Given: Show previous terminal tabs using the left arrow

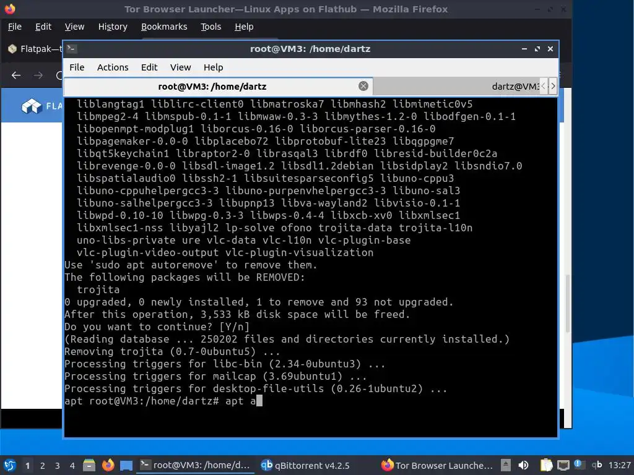Looking at the screenshot, I should [x=544, y=86].
